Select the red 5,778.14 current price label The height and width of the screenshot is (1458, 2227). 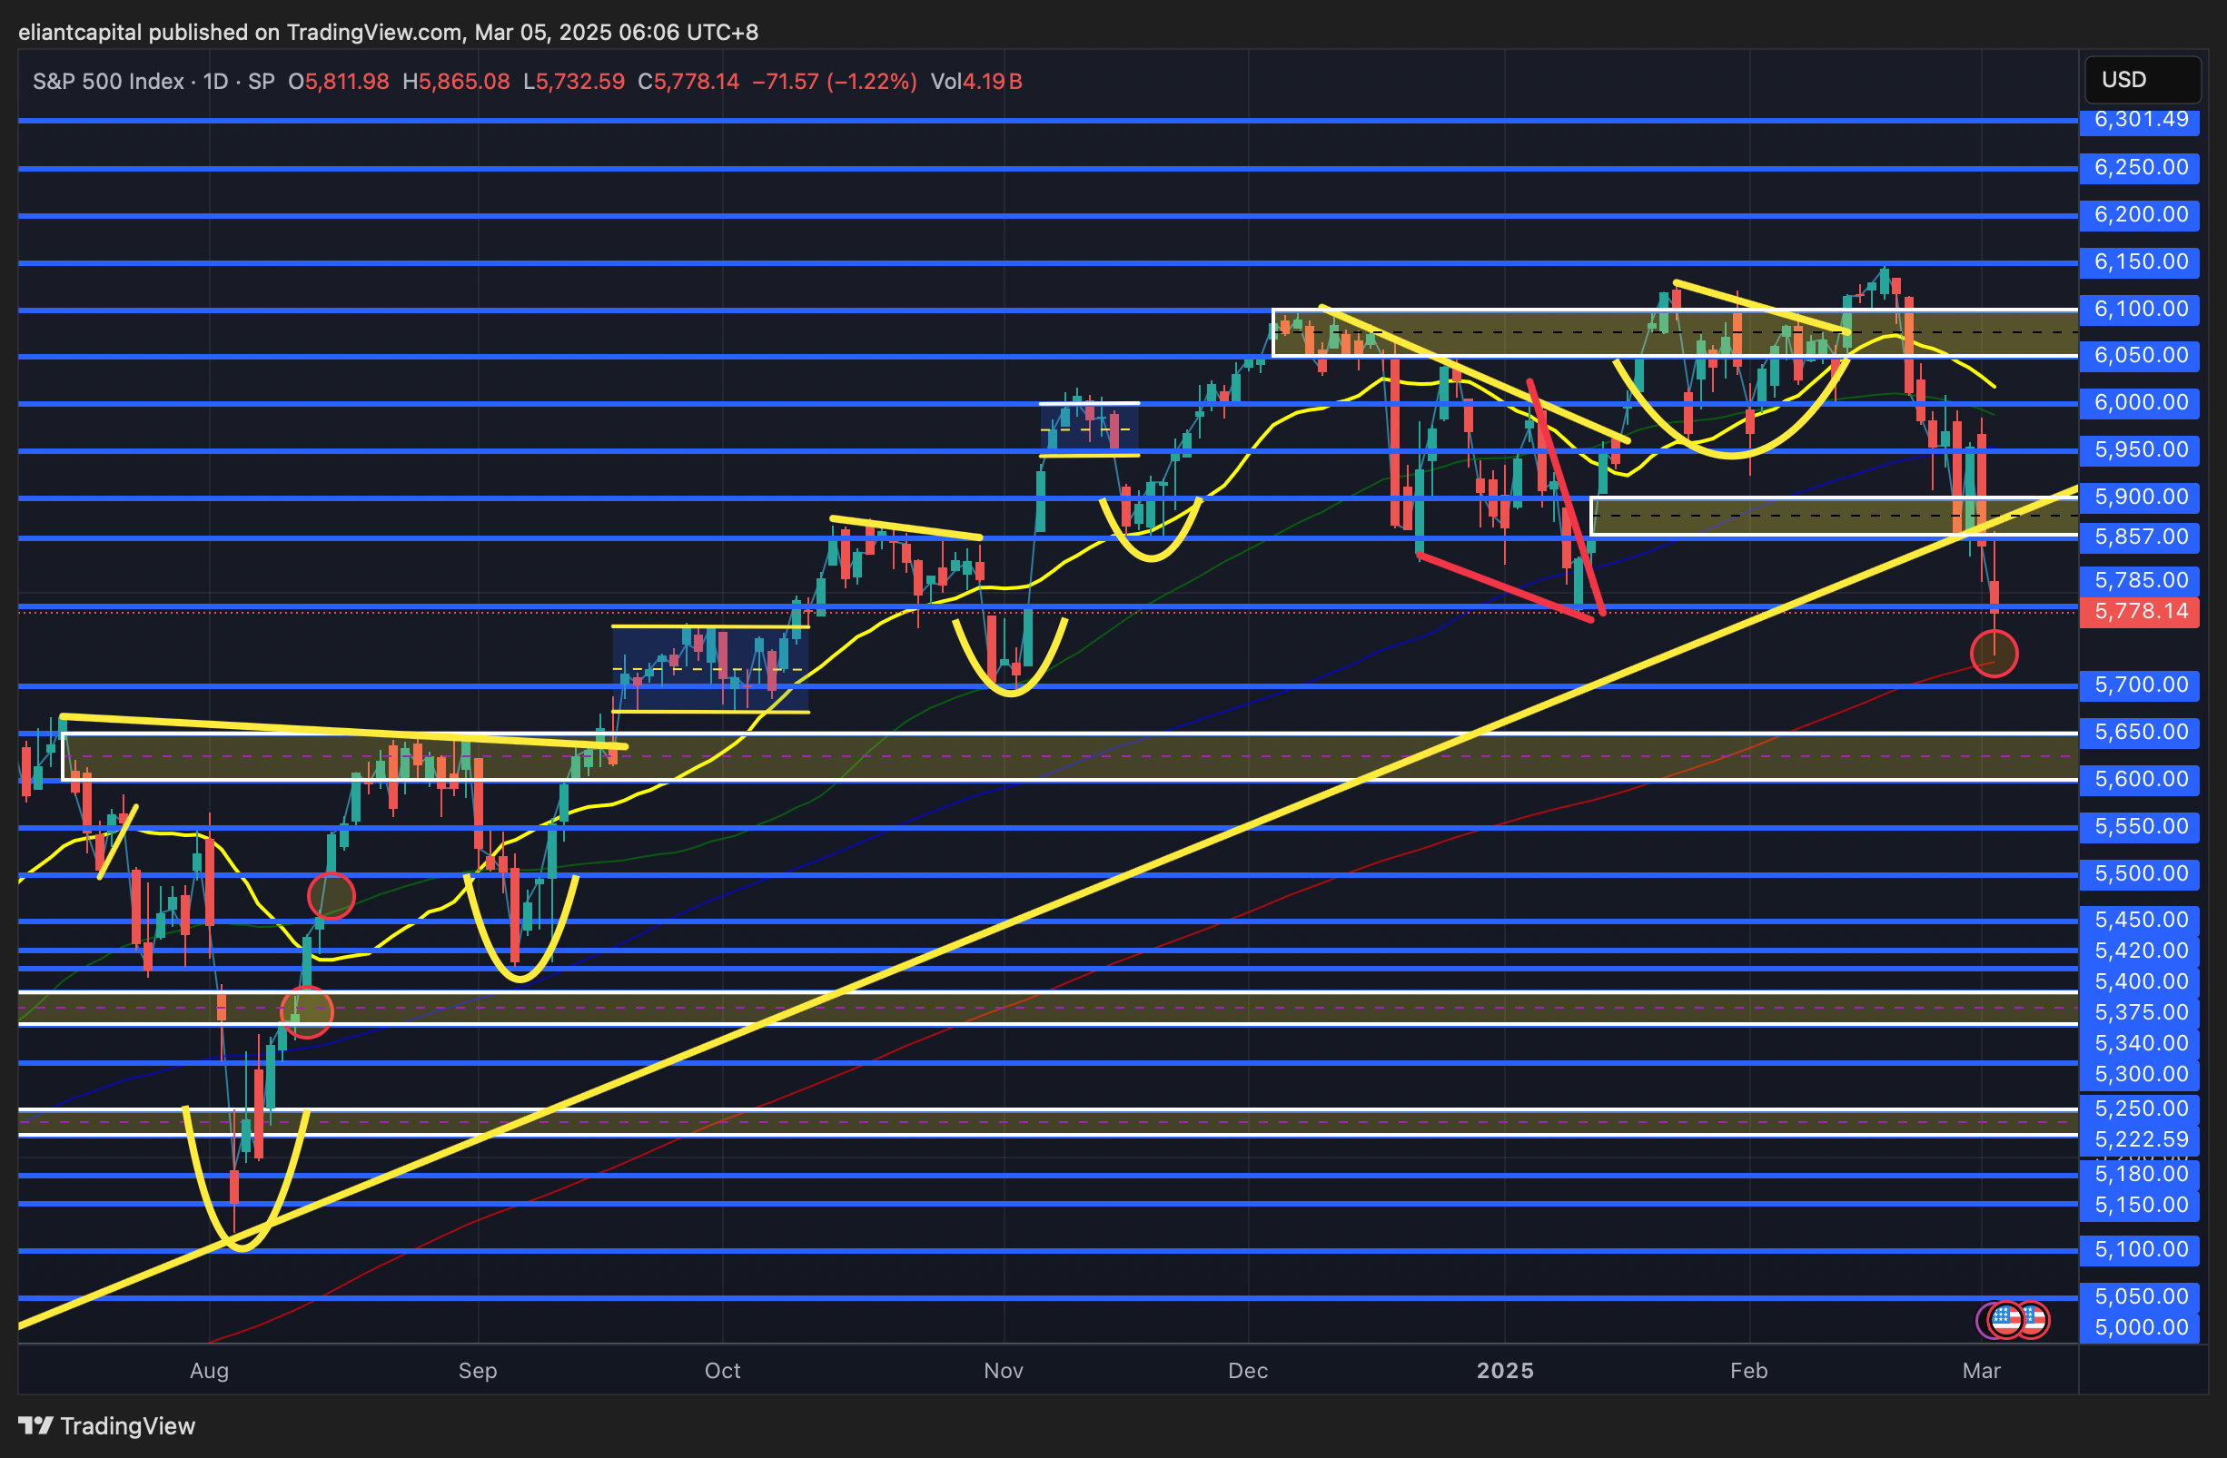tap(2139, 612)
